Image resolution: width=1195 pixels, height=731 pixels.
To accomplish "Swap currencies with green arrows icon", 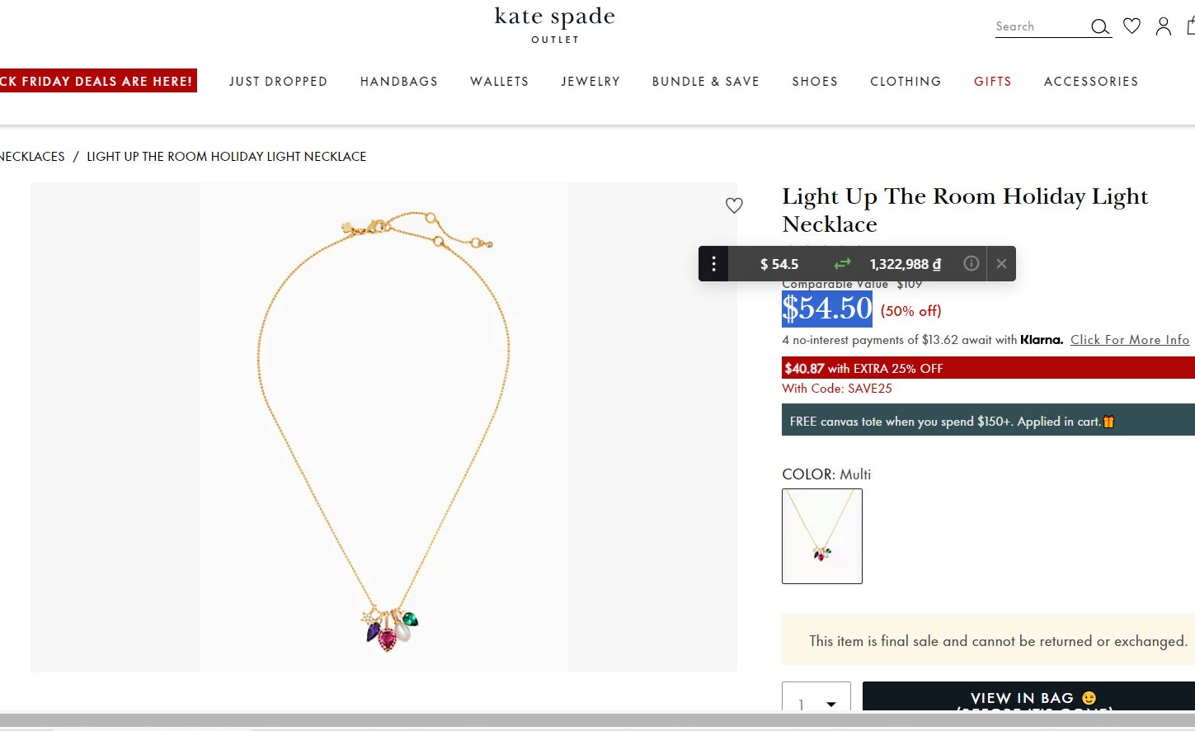I will pos(842,264).
